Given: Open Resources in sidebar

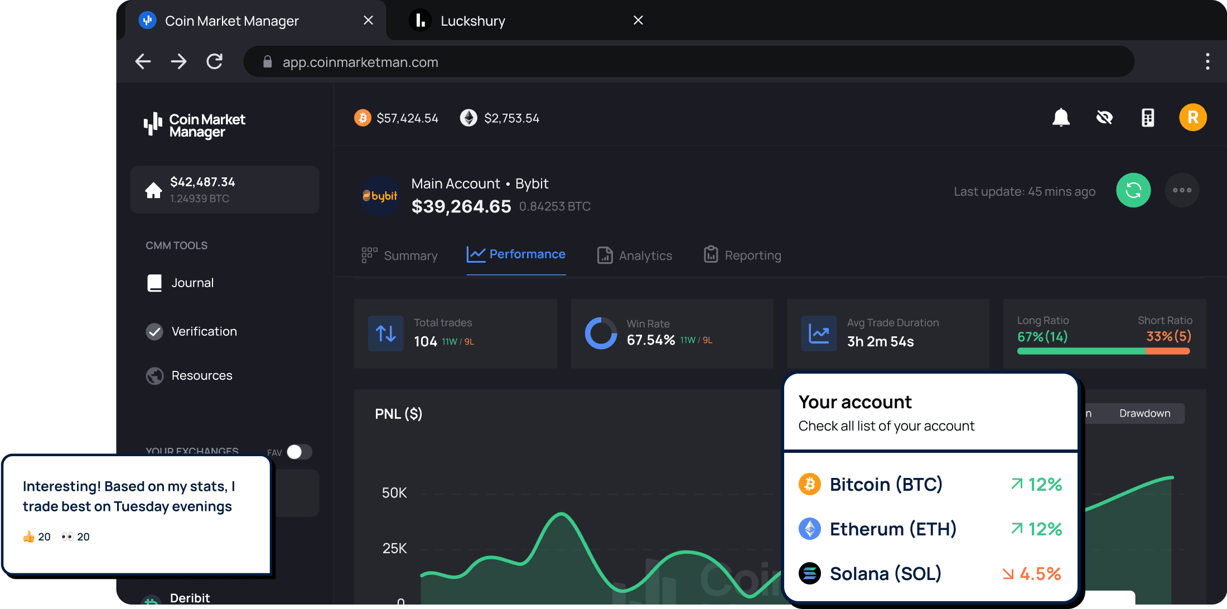Looking at the screenshot, I should tap(189, 375).
